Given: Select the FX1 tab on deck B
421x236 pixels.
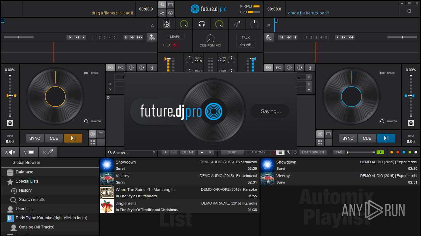Looking at the screenshot, I should click(x=269, y=68).
